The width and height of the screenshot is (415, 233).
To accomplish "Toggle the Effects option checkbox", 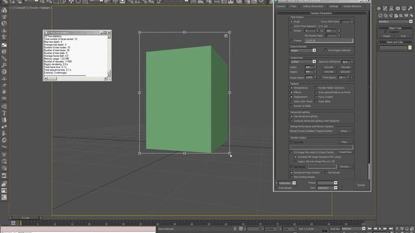I will pos(292,92).
